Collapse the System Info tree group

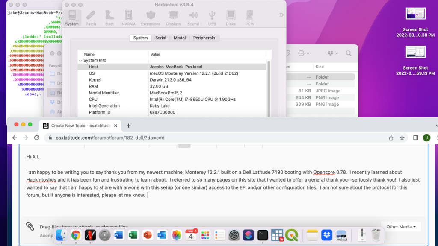click(80, 61)
